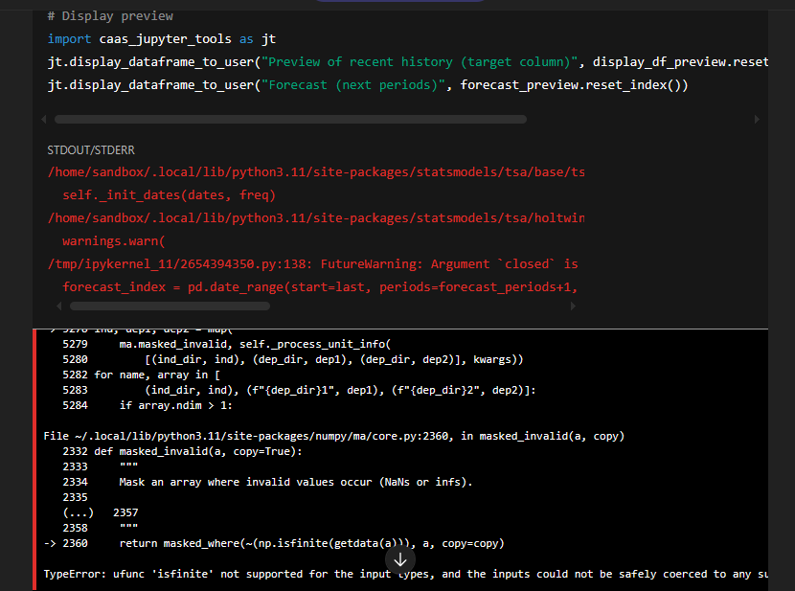Click the 'import caas_jupyter_tools as jt' line
Screen dimensions: 795x591
pyautogui.click(x=161, y=39)
